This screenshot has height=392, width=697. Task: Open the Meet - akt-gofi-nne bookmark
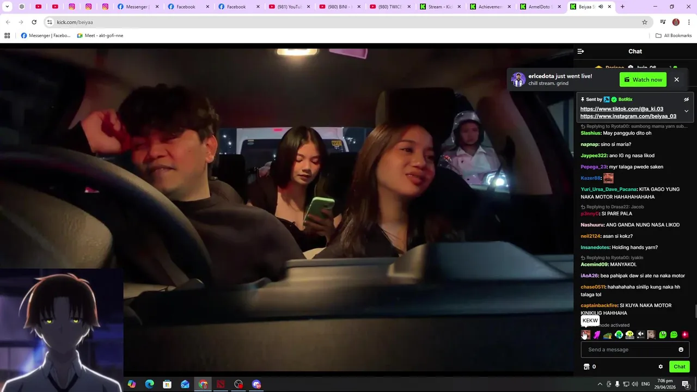click(x=100, y=35)
